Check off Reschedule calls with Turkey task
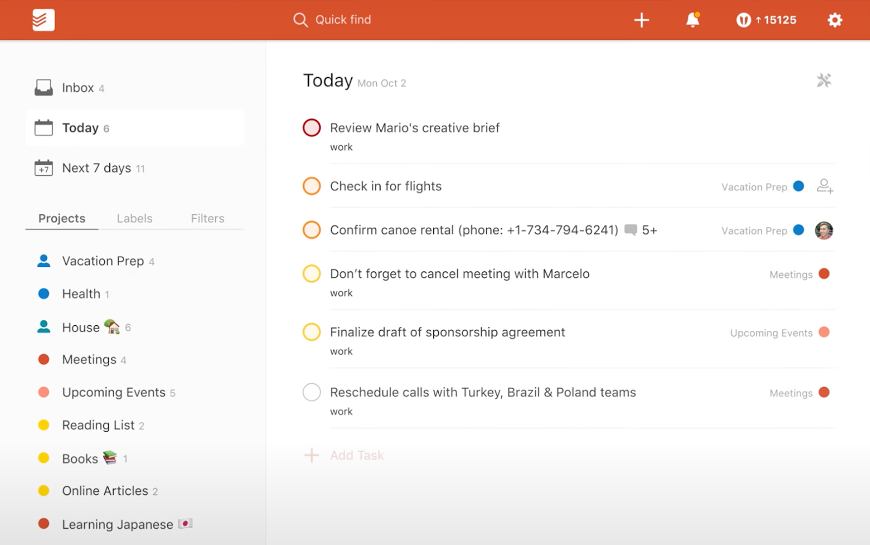This screenshot has height=545, width=870. 312,392
